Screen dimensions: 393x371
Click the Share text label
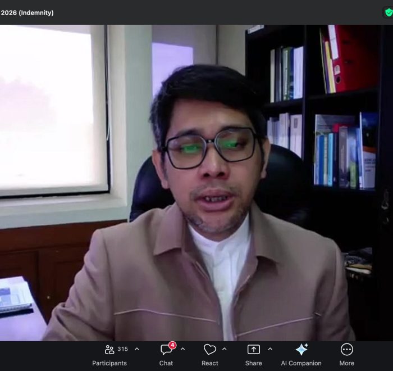[254, 363]
